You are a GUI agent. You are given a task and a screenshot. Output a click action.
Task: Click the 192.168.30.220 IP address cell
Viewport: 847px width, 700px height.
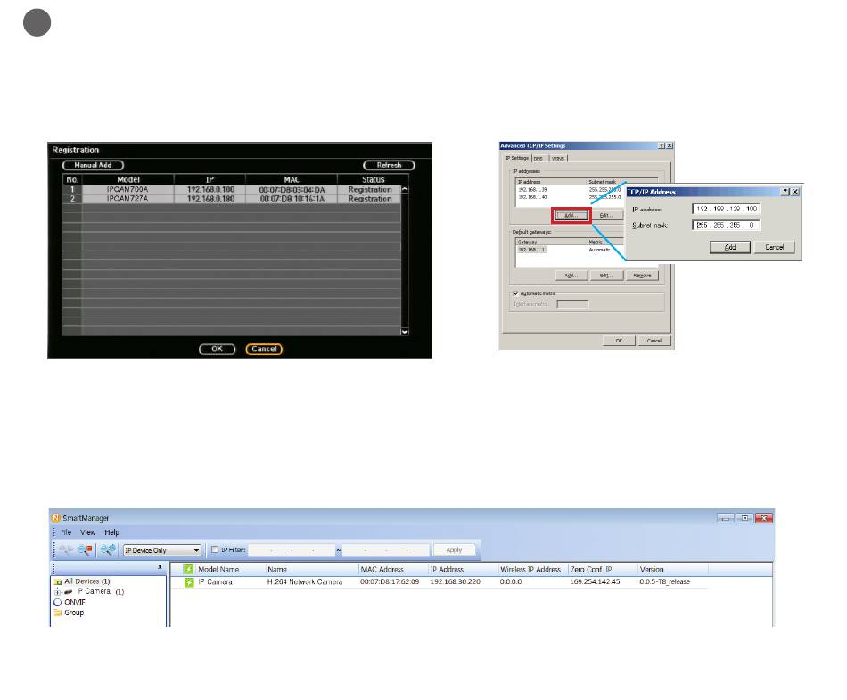pos(455,581)
